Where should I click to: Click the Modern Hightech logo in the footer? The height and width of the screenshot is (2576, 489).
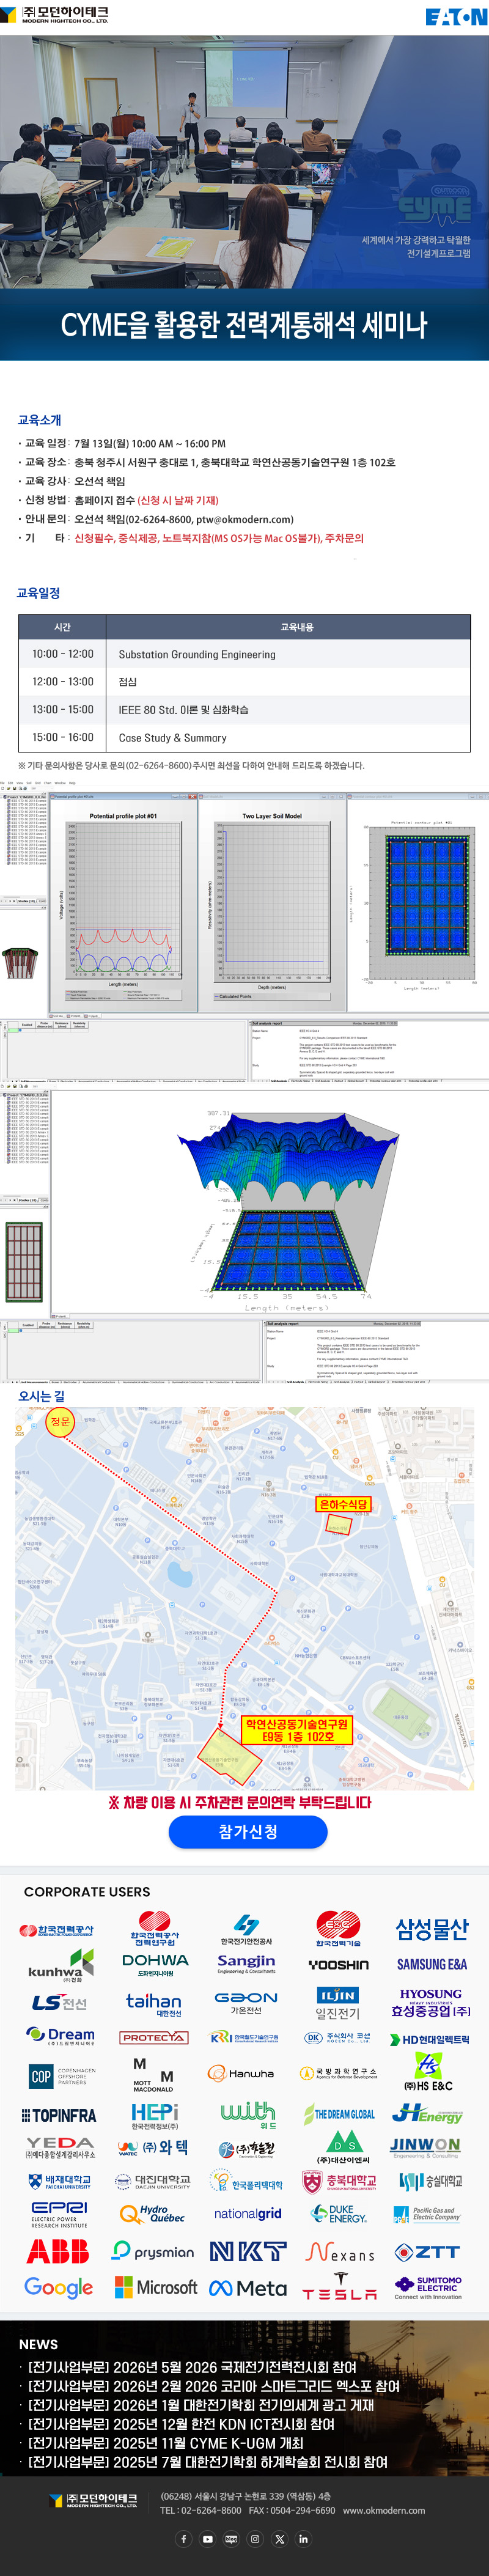92,2500
